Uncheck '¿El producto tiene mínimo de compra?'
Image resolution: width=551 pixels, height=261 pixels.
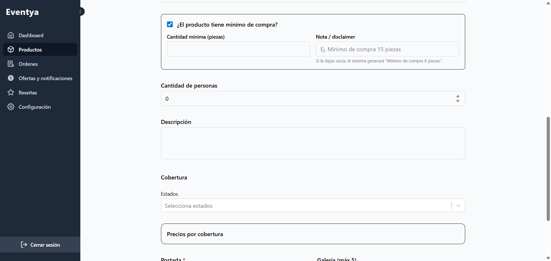(170, 24)
